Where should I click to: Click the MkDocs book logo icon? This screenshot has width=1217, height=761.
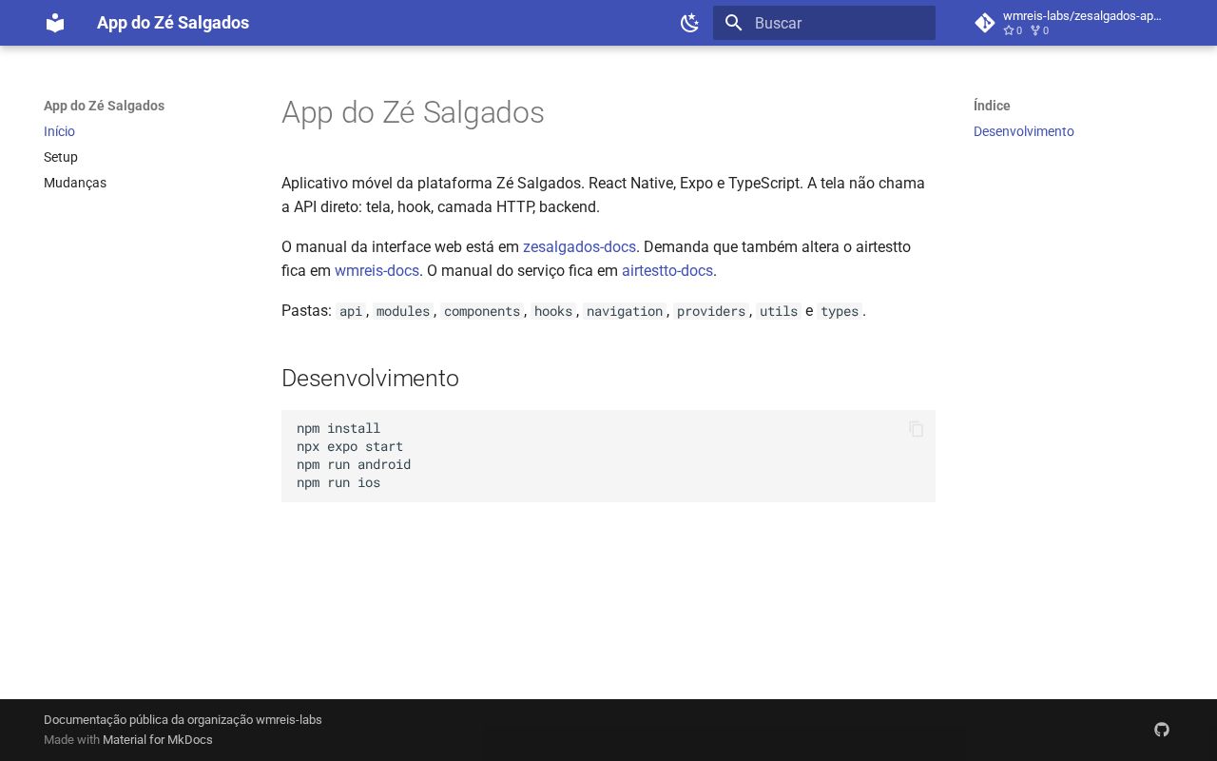(55, 23)
